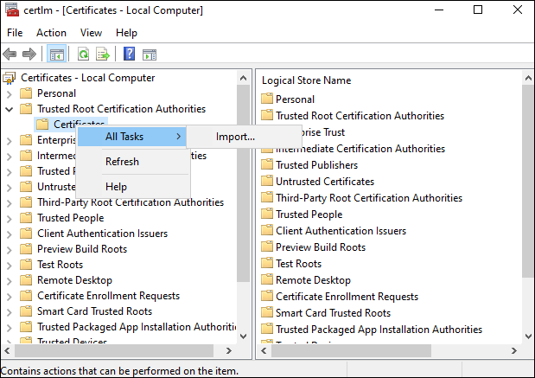Click the Refresh toolbar icon
Screen dimensions: 535x378
coord(84,54)
